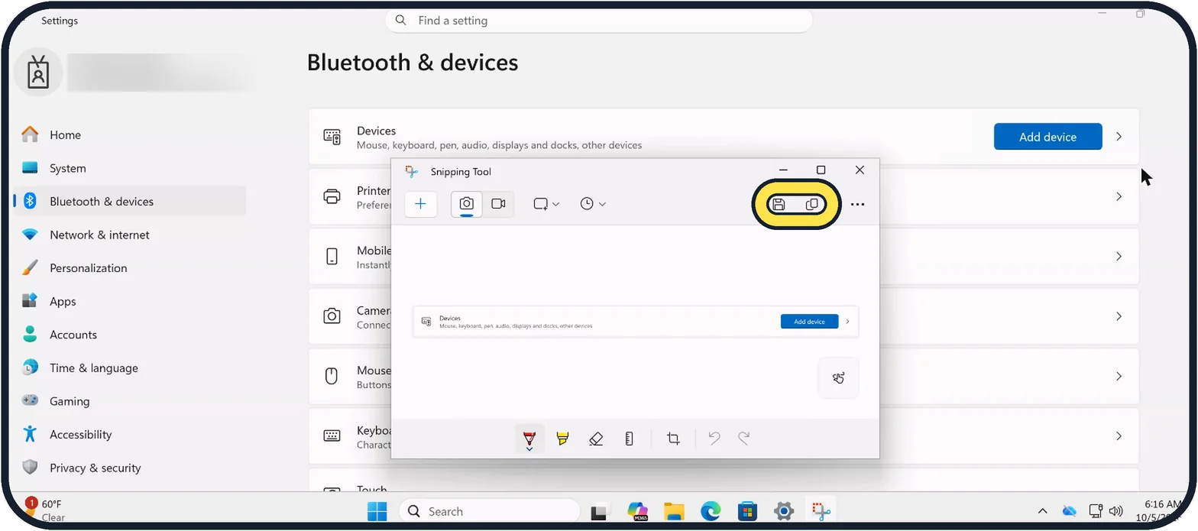Start a new snip with the plus button
Viewport: 1198px width, 531px height.
click(x=420, y=204)
